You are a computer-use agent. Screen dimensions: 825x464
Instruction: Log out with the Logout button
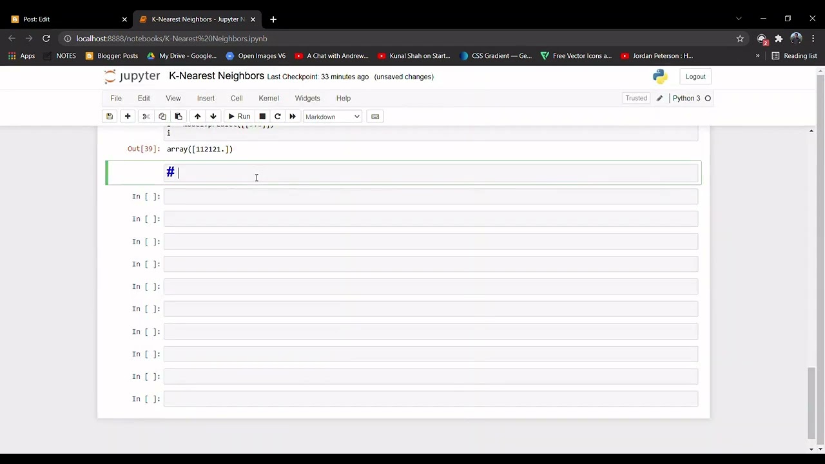tap(695, 77)
